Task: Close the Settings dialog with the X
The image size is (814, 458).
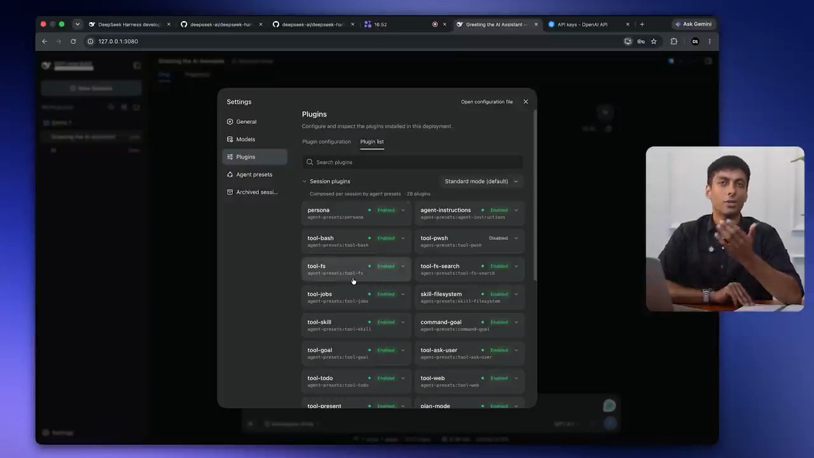Action: 525,102
